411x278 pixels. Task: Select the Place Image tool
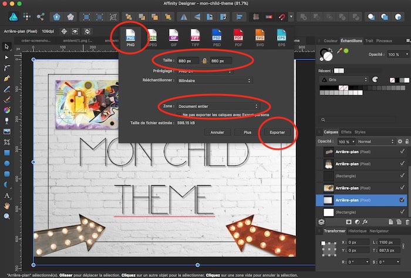pos(7,132)
